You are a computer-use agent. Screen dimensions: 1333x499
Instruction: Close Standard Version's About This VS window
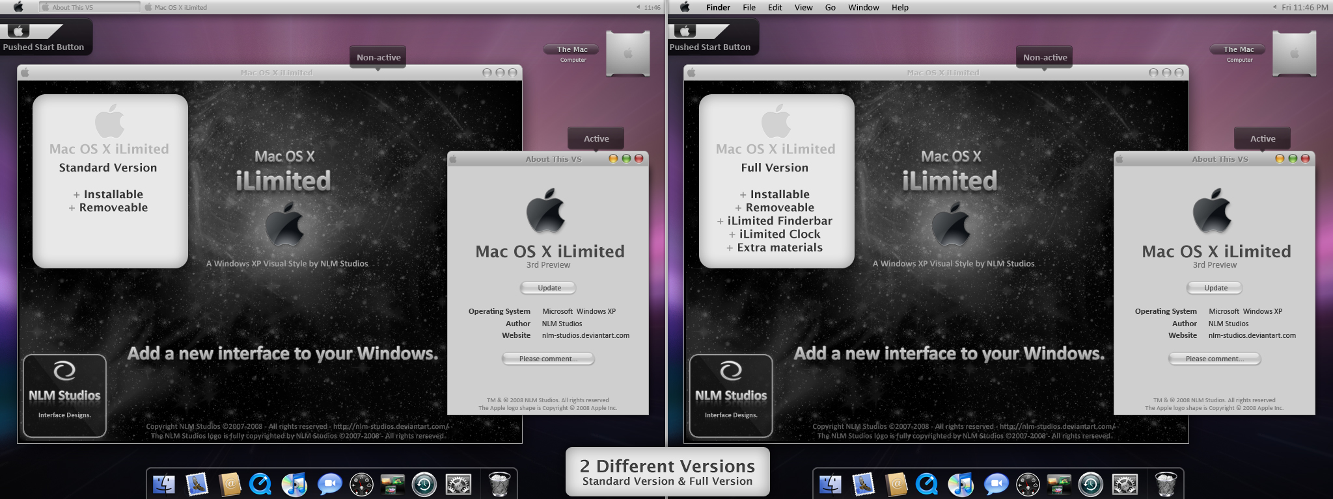(x=639, y=159)
